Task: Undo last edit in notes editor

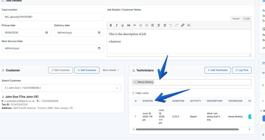Action: [171, 25]
